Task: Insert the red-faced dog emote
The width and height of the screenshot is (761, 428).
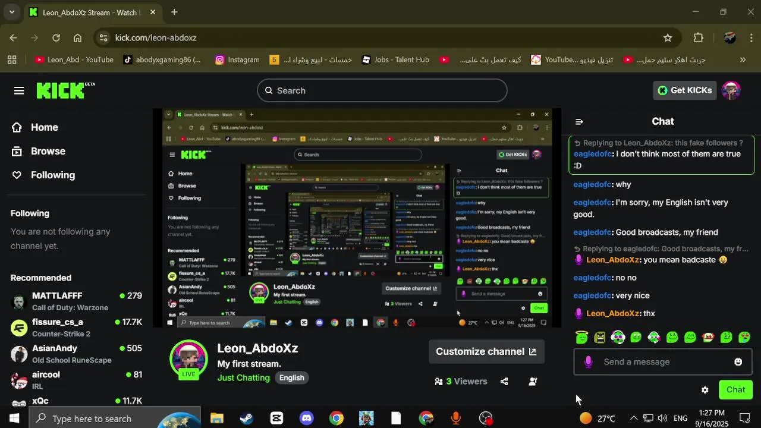Action: point(708,337)
